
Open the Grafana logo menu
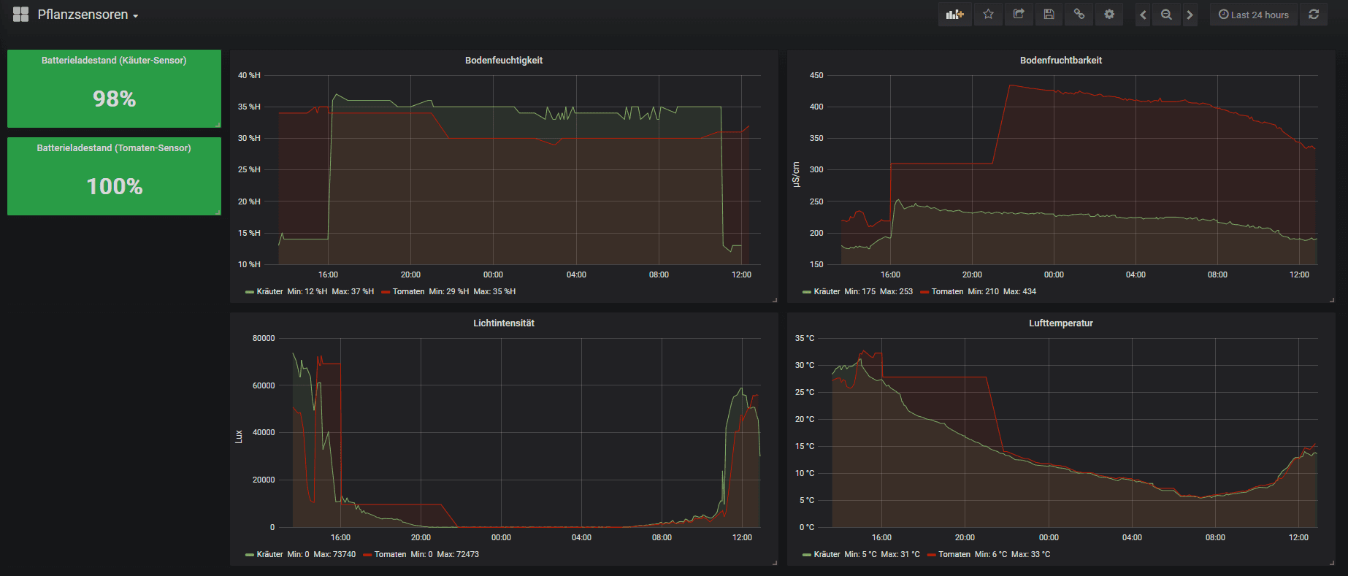[20, 15]
